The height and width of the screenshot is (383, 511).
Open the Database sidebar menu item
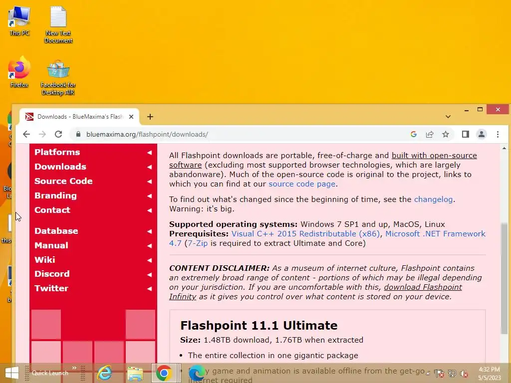56,231
